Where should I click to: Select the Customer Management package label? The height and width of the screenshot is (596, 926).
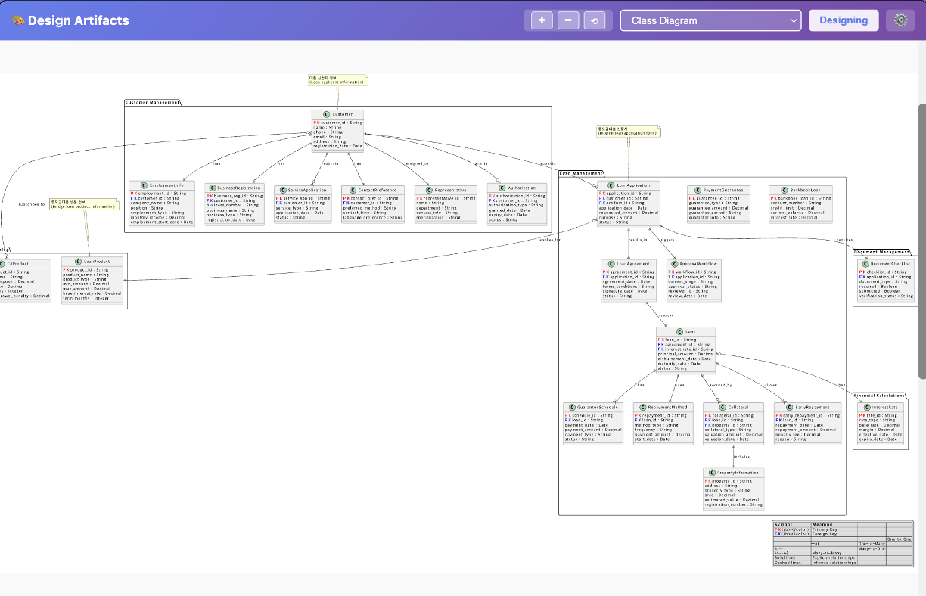point(153,102)
